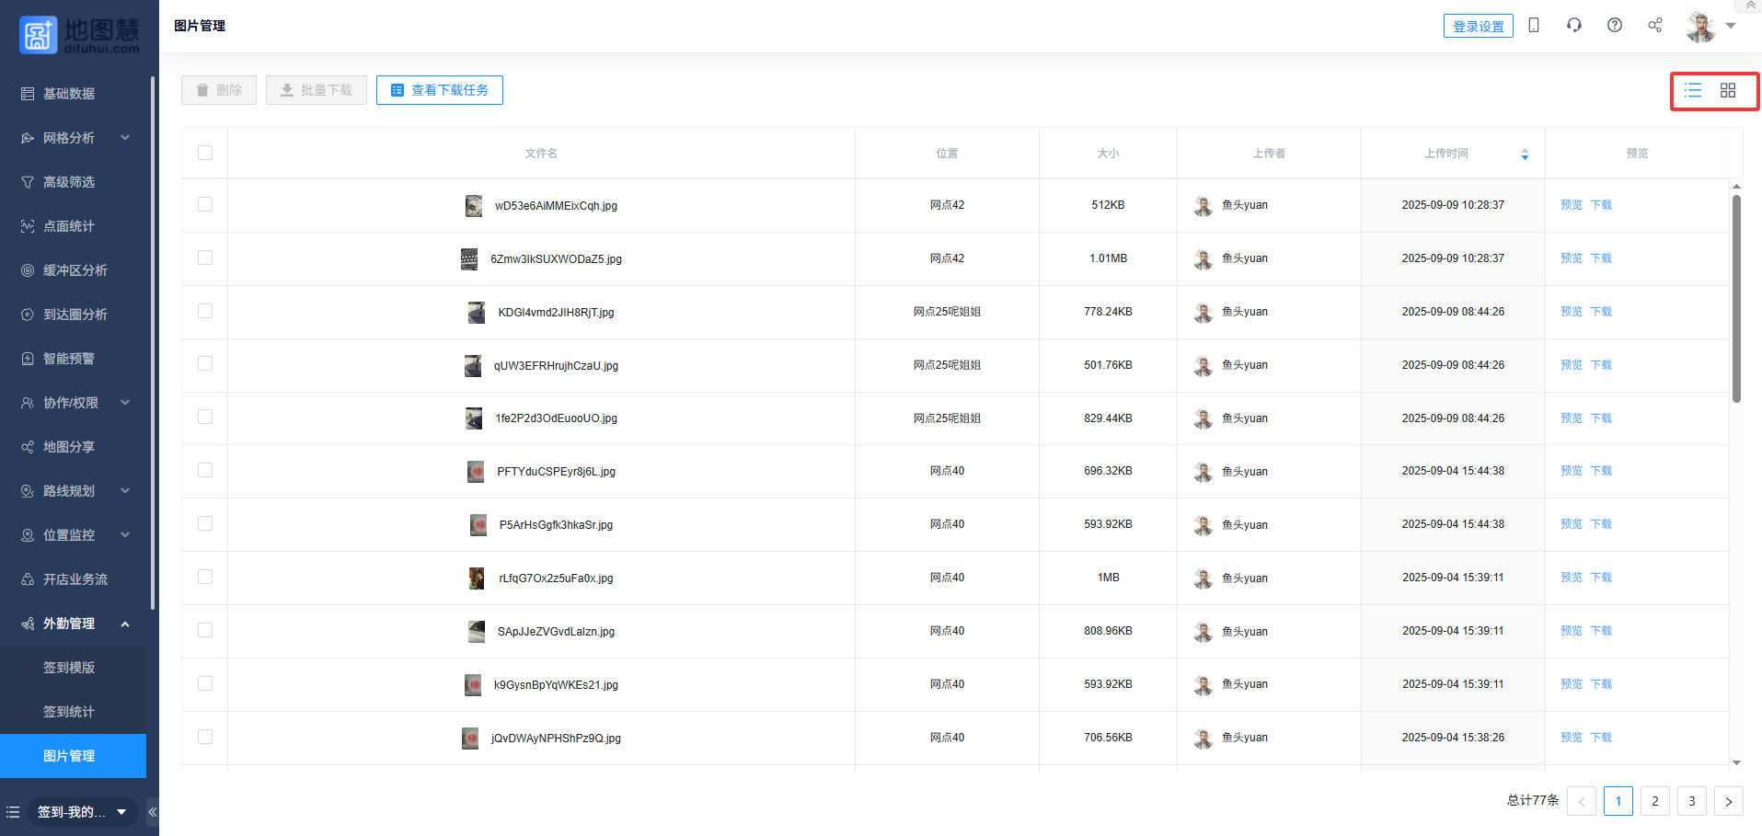The image size is (1762, 836).
Task: Go to page 2 of results
Action: 1654,801
